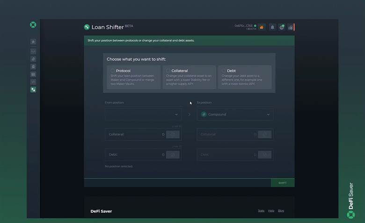Open notifications bell icon

pyautogui.click(x=272, y=27)
